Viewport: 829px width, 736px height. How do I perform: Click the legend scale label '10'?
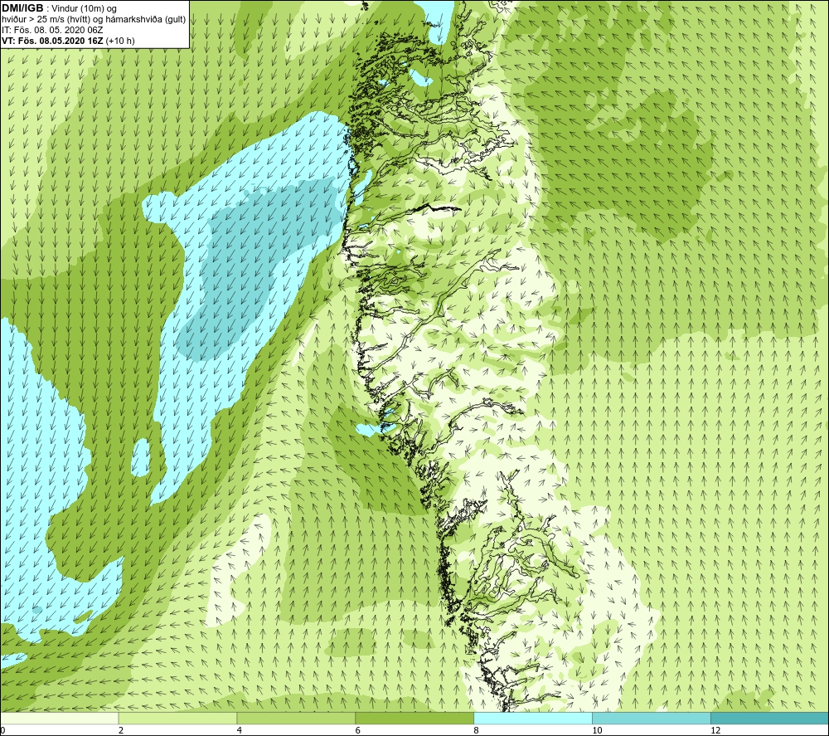[597, 731]
